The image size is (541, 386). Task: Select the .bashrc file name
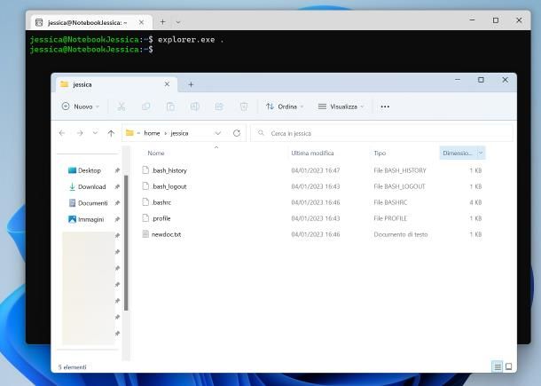pos(161,202)
